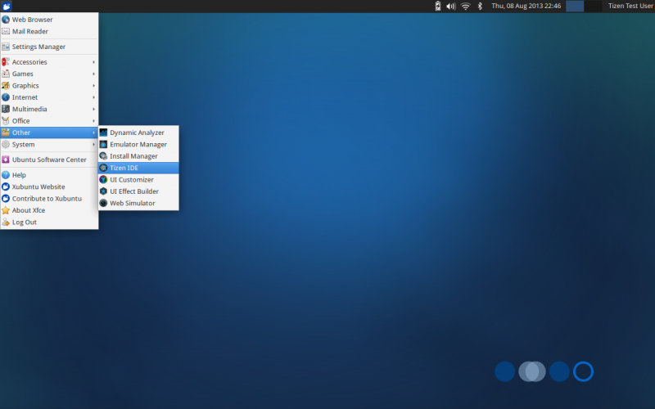The height and width of the screenshot is (409, 655).
Task: Open the Xfce applications menu mouse icon
Action: pyautogui.click(x=6, y=6)
